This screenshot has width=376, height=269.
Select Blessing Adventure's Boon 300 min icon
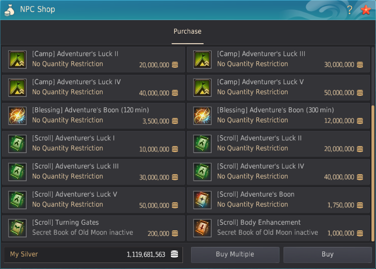(x=203, y=116)
